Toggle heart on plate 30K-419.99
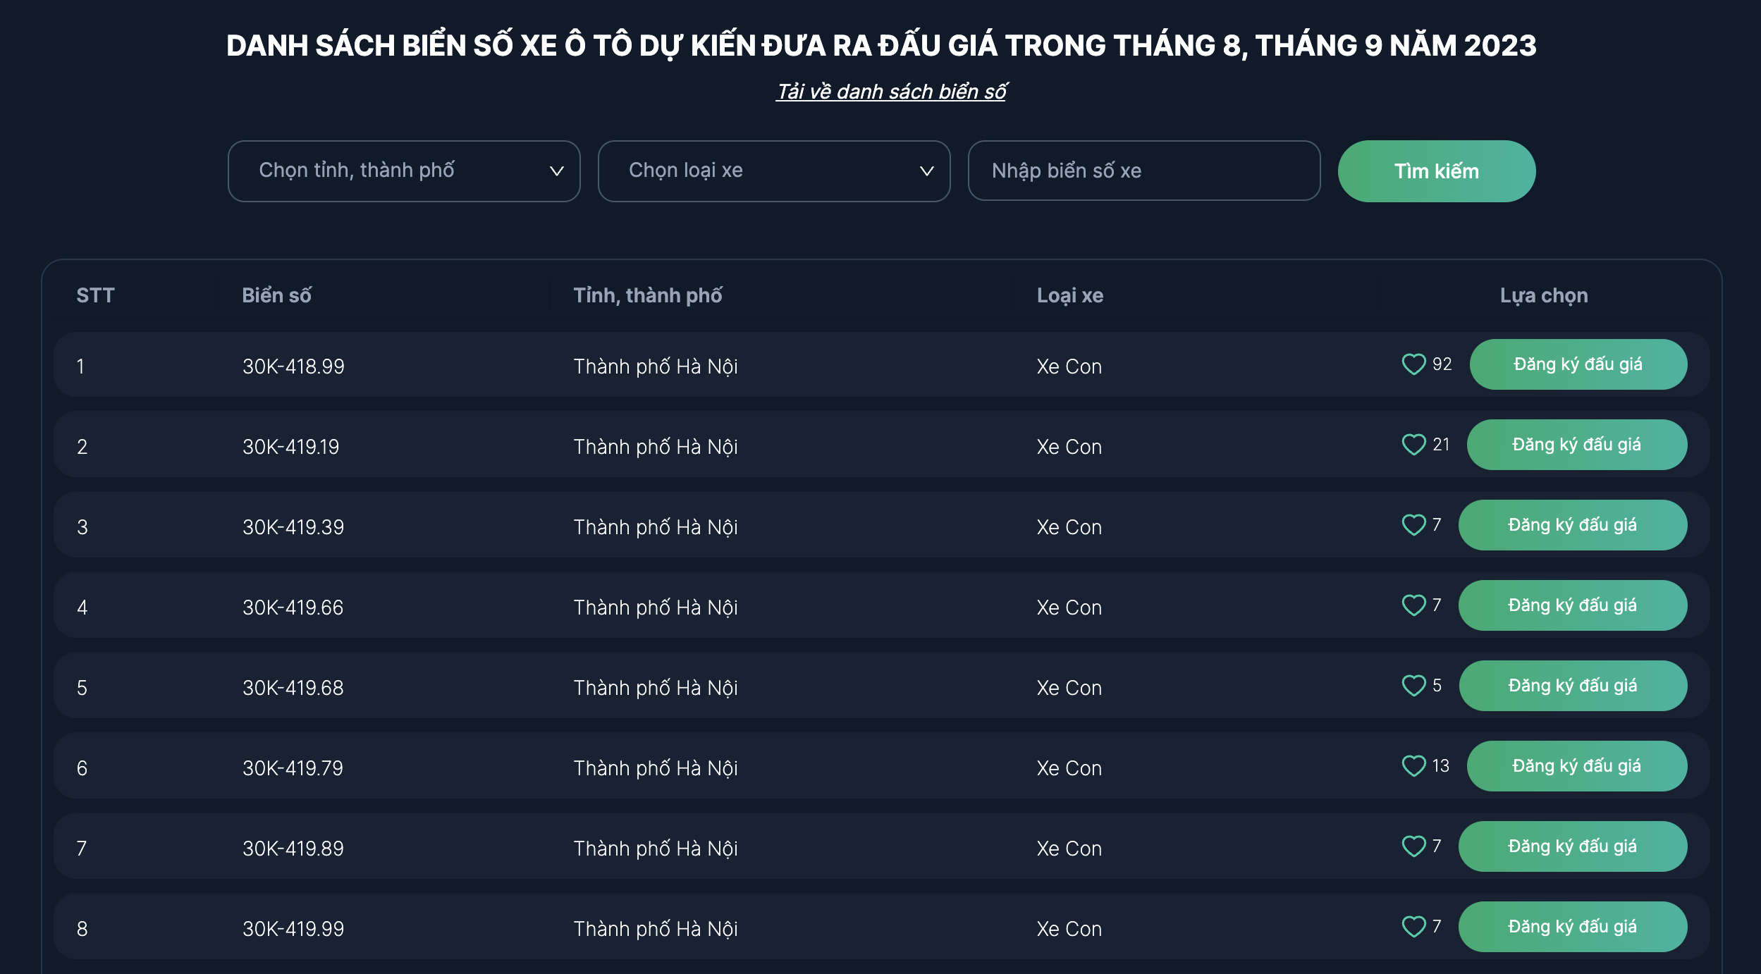Viewport: 1761px width, 974px height. (1413, 927)
